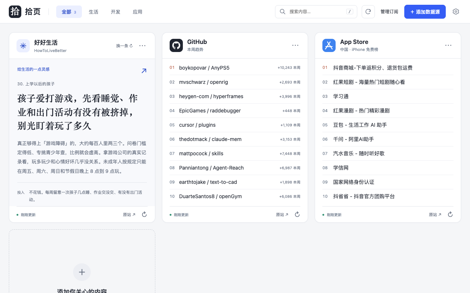Refresh the App Store card using its footer icon
Image resolution: width=470 pixels, height=293 pixels.
click(450, 214)
